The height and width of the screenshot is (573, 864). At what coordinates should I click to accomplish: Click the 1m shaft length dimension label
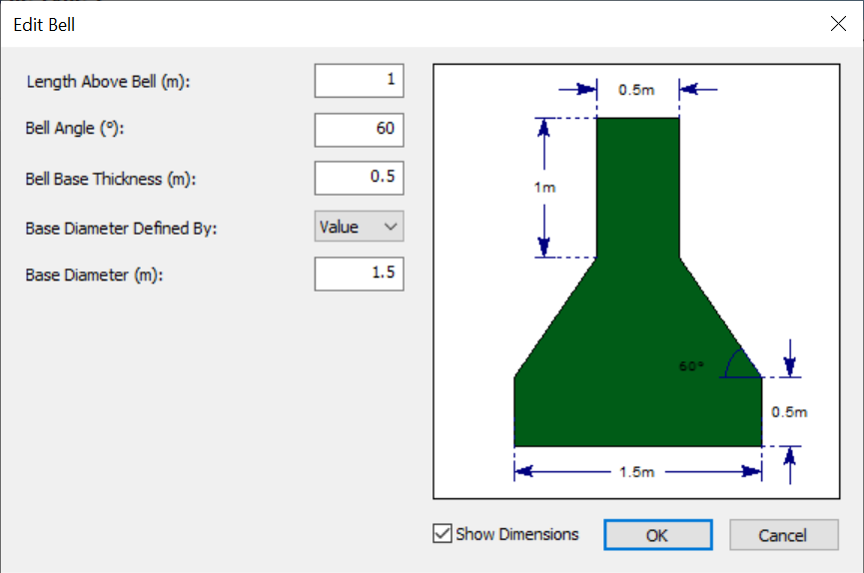pyautogui.click(x=544, y=188)
